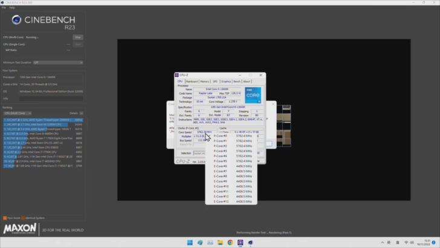The height and width of the screenshot is (248, 440).
Task: Click the Processor name field in Cinebench
Action: click(51, 77)
